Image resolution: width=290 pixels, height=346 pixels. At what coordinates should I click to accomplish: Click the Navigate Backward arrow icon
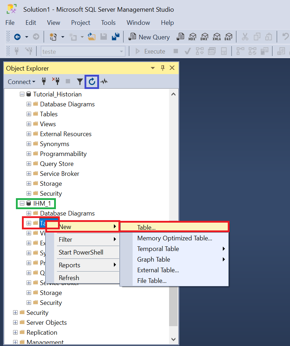pos(17,37)
